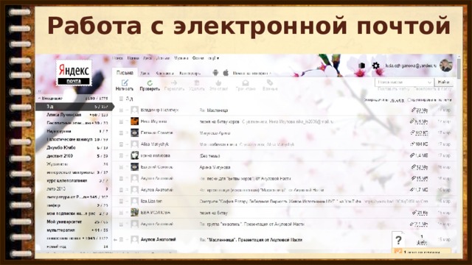Open Фотки in the top service links
The width and height of the screenshot is (472, 265).
(x=198, y=58)
